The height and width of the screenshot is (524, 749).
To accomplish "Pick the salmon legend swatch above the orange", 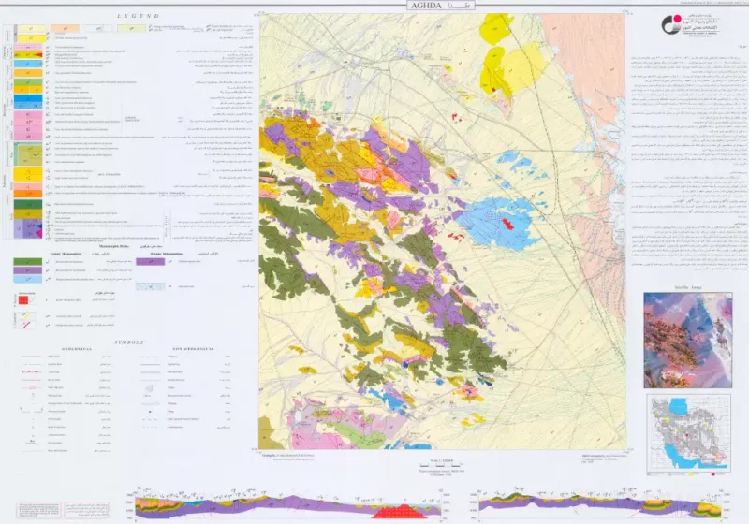I will (28, 185).
